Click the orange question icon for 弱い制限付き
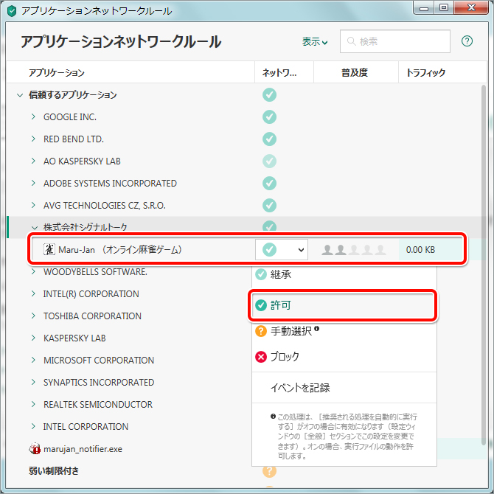Viewport: 494px width, 494px height. [269, 470]
